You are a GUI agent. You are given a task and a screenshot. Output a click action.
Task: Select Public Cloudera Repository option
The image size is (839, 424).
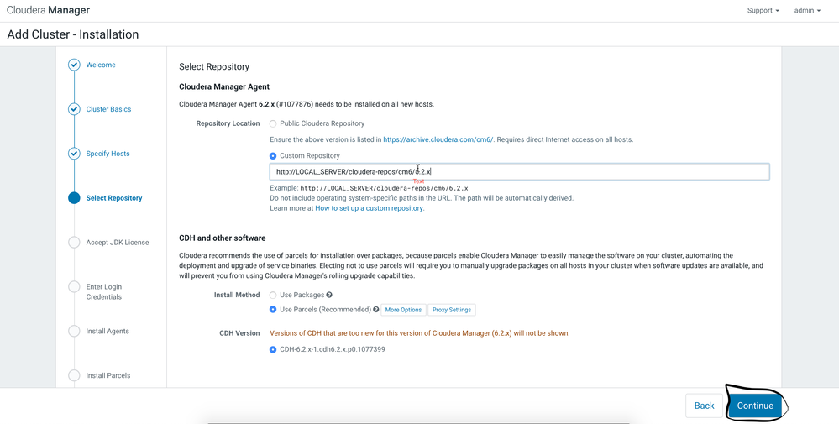(273, 123)
